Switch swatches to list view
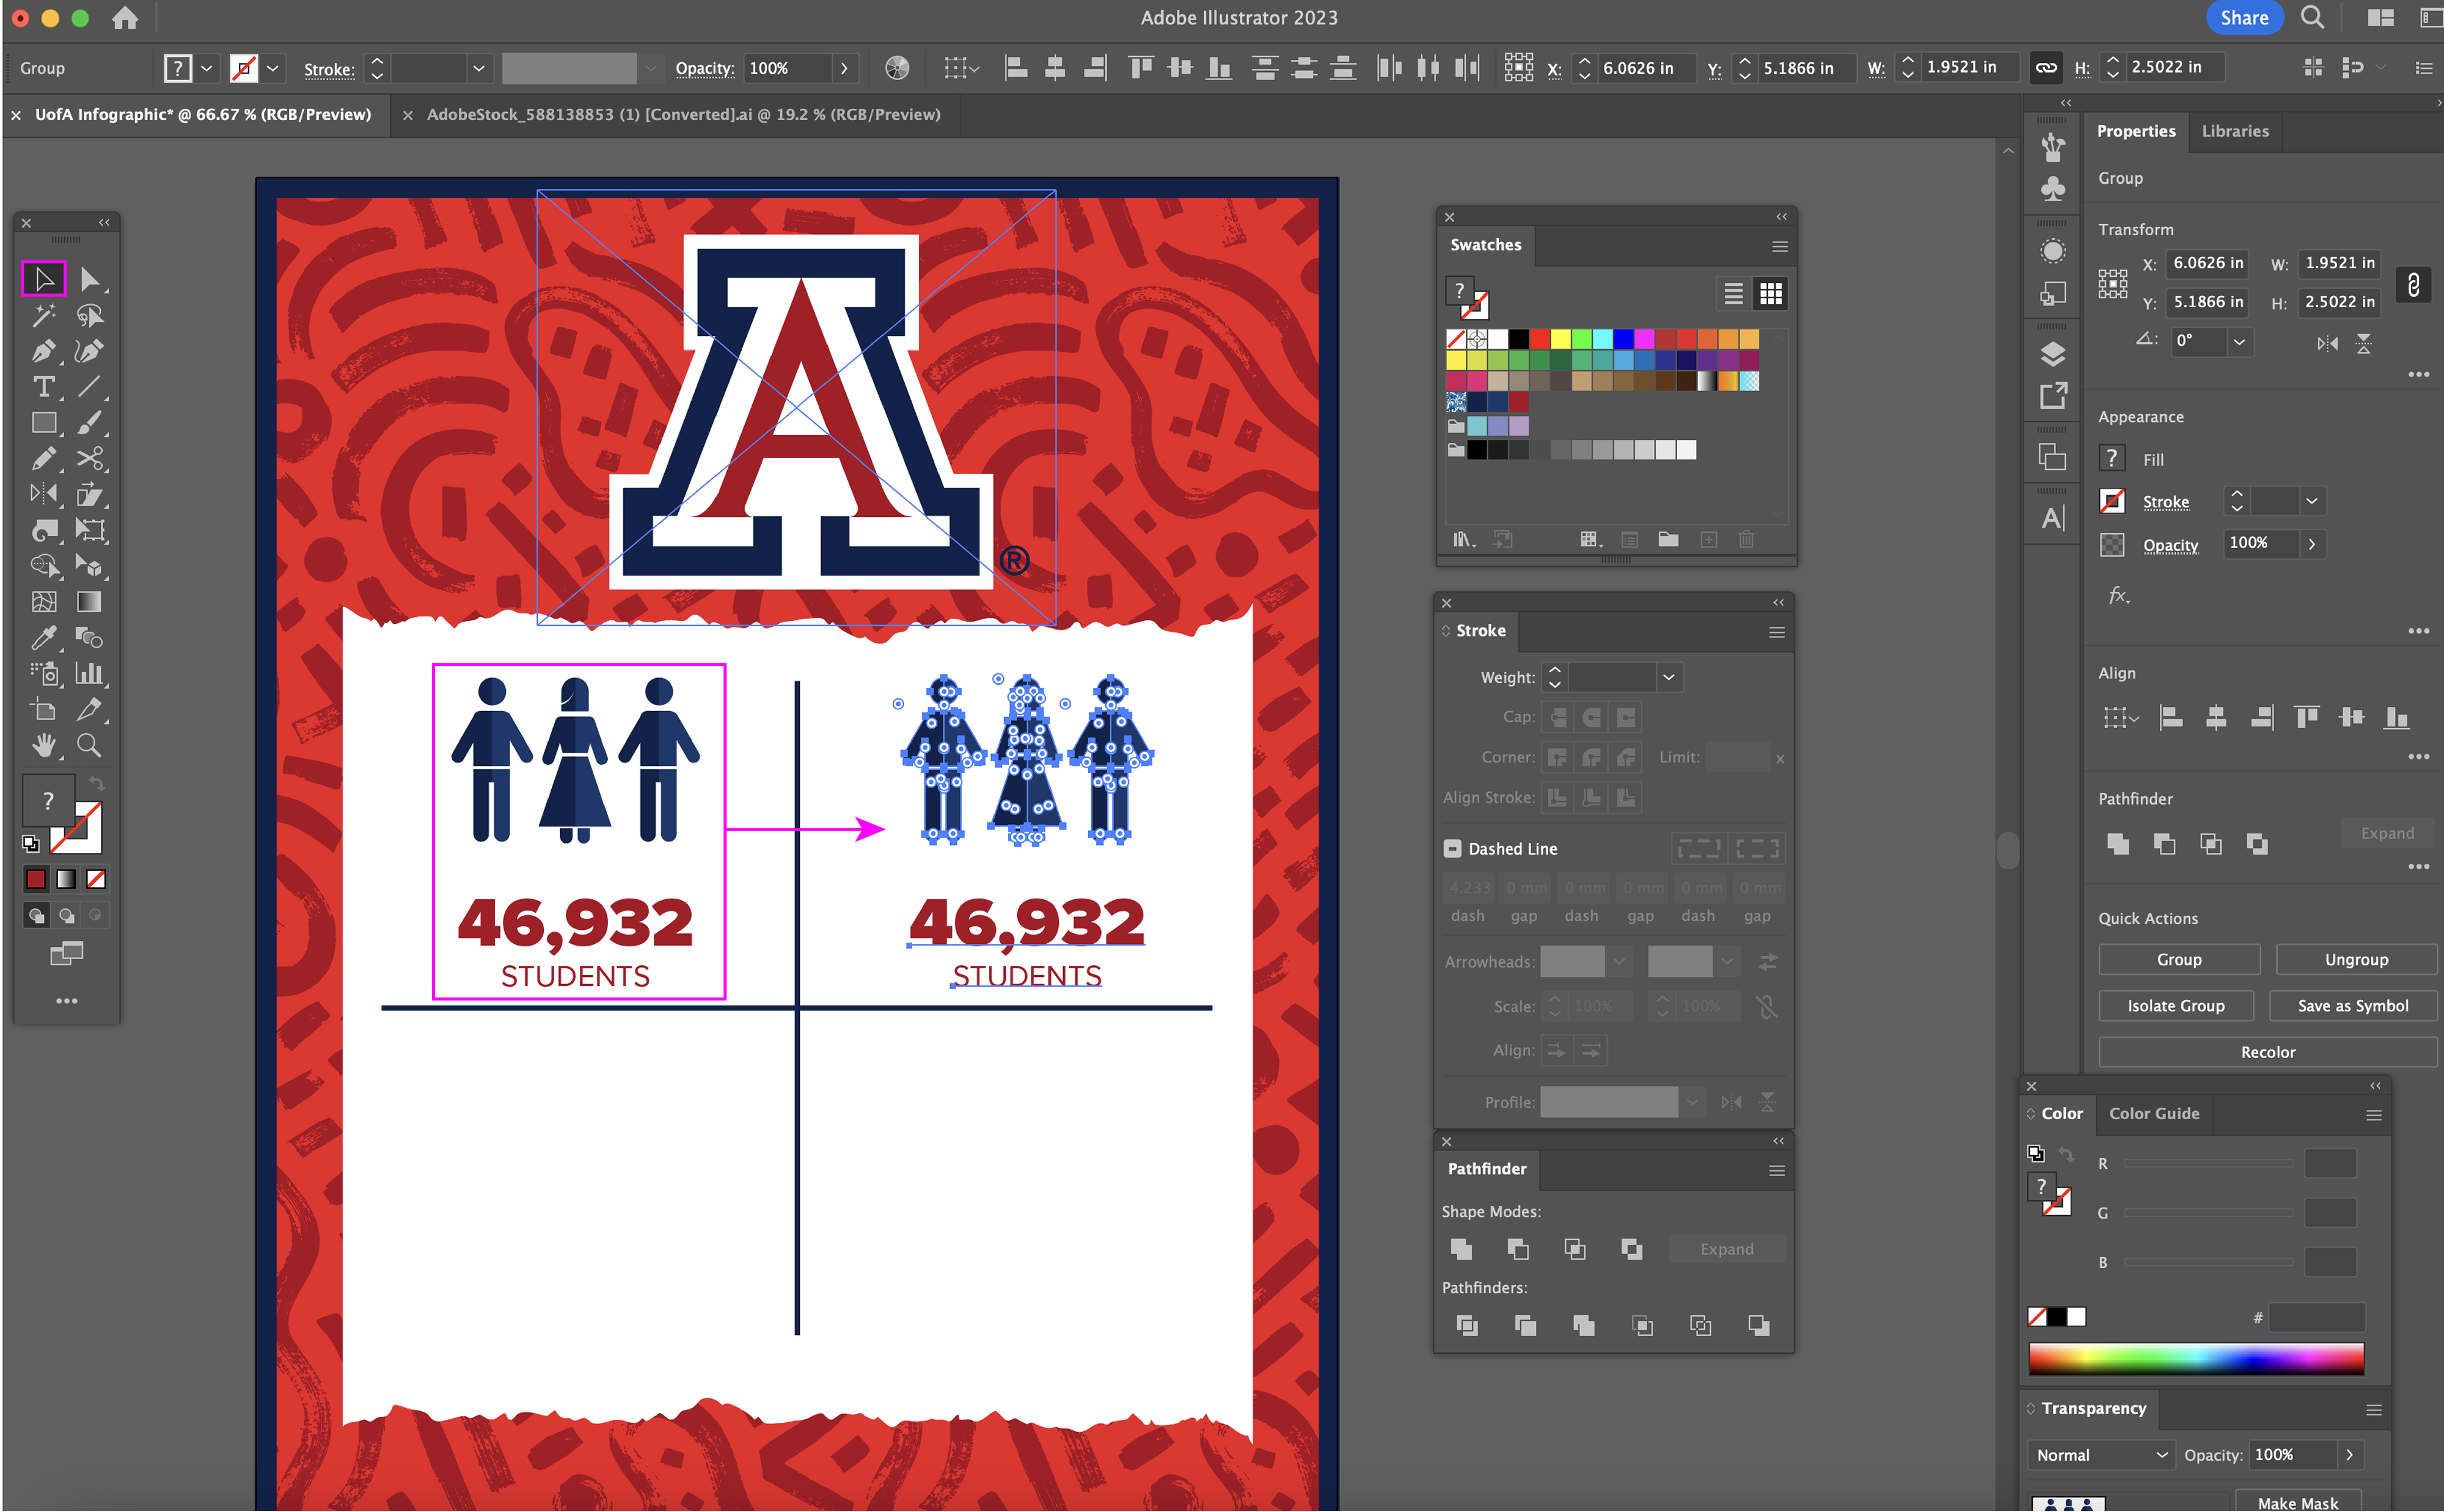The height and width of the screenshot is (1512, 2444). pos(1733,293)
